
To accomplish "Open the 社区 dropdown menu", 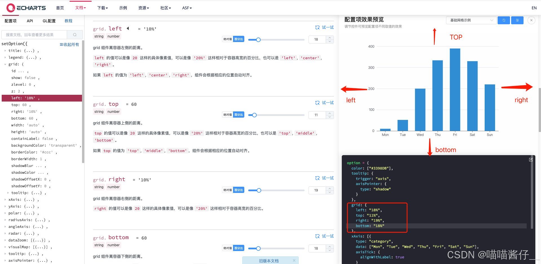I will pyautogui.click(x=166, y=8).
